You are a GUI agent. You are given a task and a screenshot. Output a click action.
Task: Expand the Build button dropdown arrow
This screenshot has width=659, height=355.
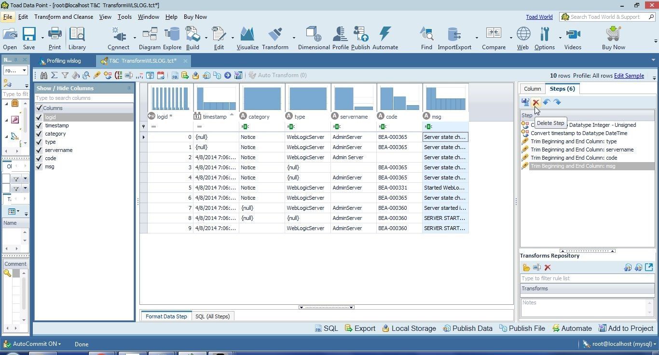tap(206, 38)
